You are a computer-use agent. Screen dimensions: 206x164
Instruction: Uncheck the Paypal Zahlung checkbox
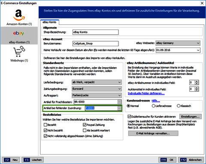coord(85,125)
